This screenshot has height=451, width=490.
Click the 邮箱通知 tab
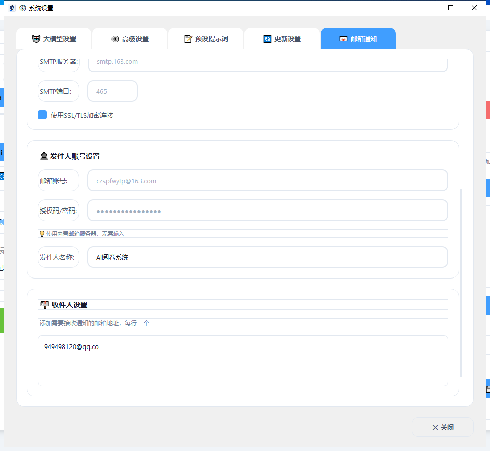[x=358, y=39]
